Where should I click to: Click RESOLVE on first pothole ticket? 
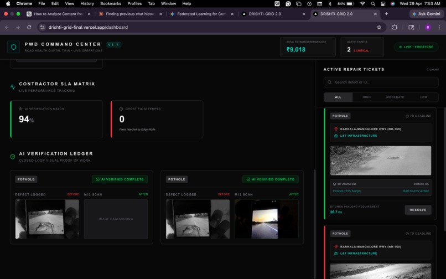click(x=418, y=210)
